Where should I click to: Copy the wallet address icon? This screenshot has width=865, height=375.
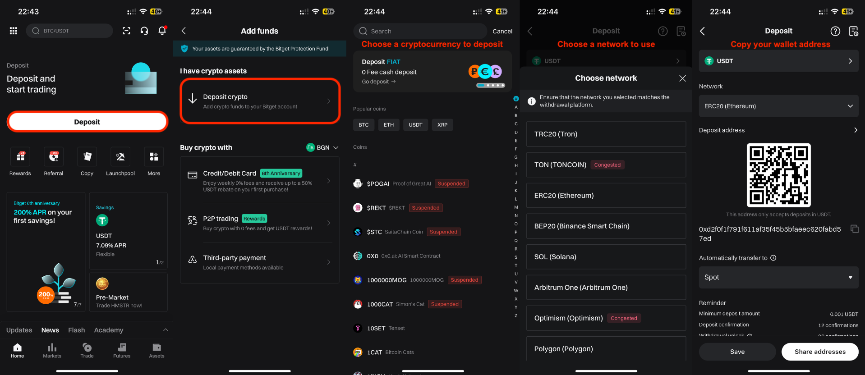coord(854,229)
